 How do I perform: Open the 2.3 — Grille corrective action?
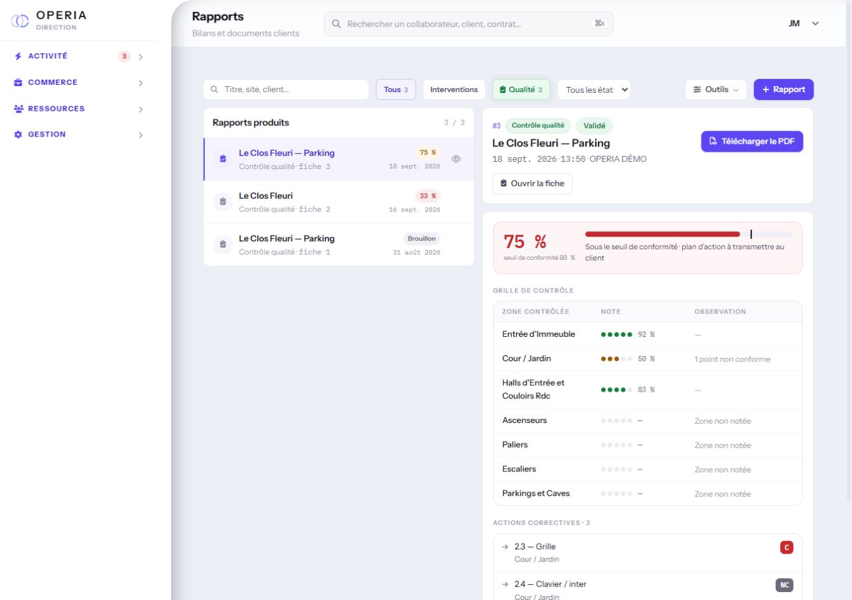click(648, 553)
